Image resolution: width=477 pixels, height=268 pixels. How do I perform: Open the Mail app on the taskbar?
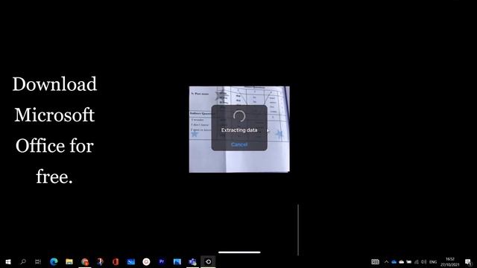point(131,261)
